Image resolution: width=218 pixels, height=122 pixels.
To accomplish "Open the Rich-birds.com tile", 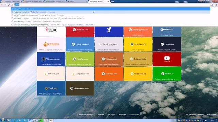I will coord(51,74).
